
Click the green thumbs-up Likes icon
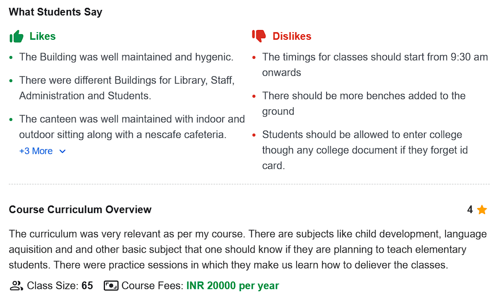coord(17,36)
